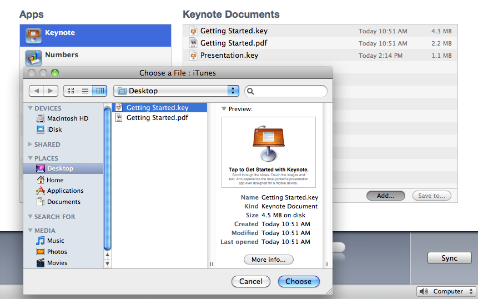This screenshot has width=478, height=299.
Task: Select Keynote in the Apps list
Action: click(60, 33)
